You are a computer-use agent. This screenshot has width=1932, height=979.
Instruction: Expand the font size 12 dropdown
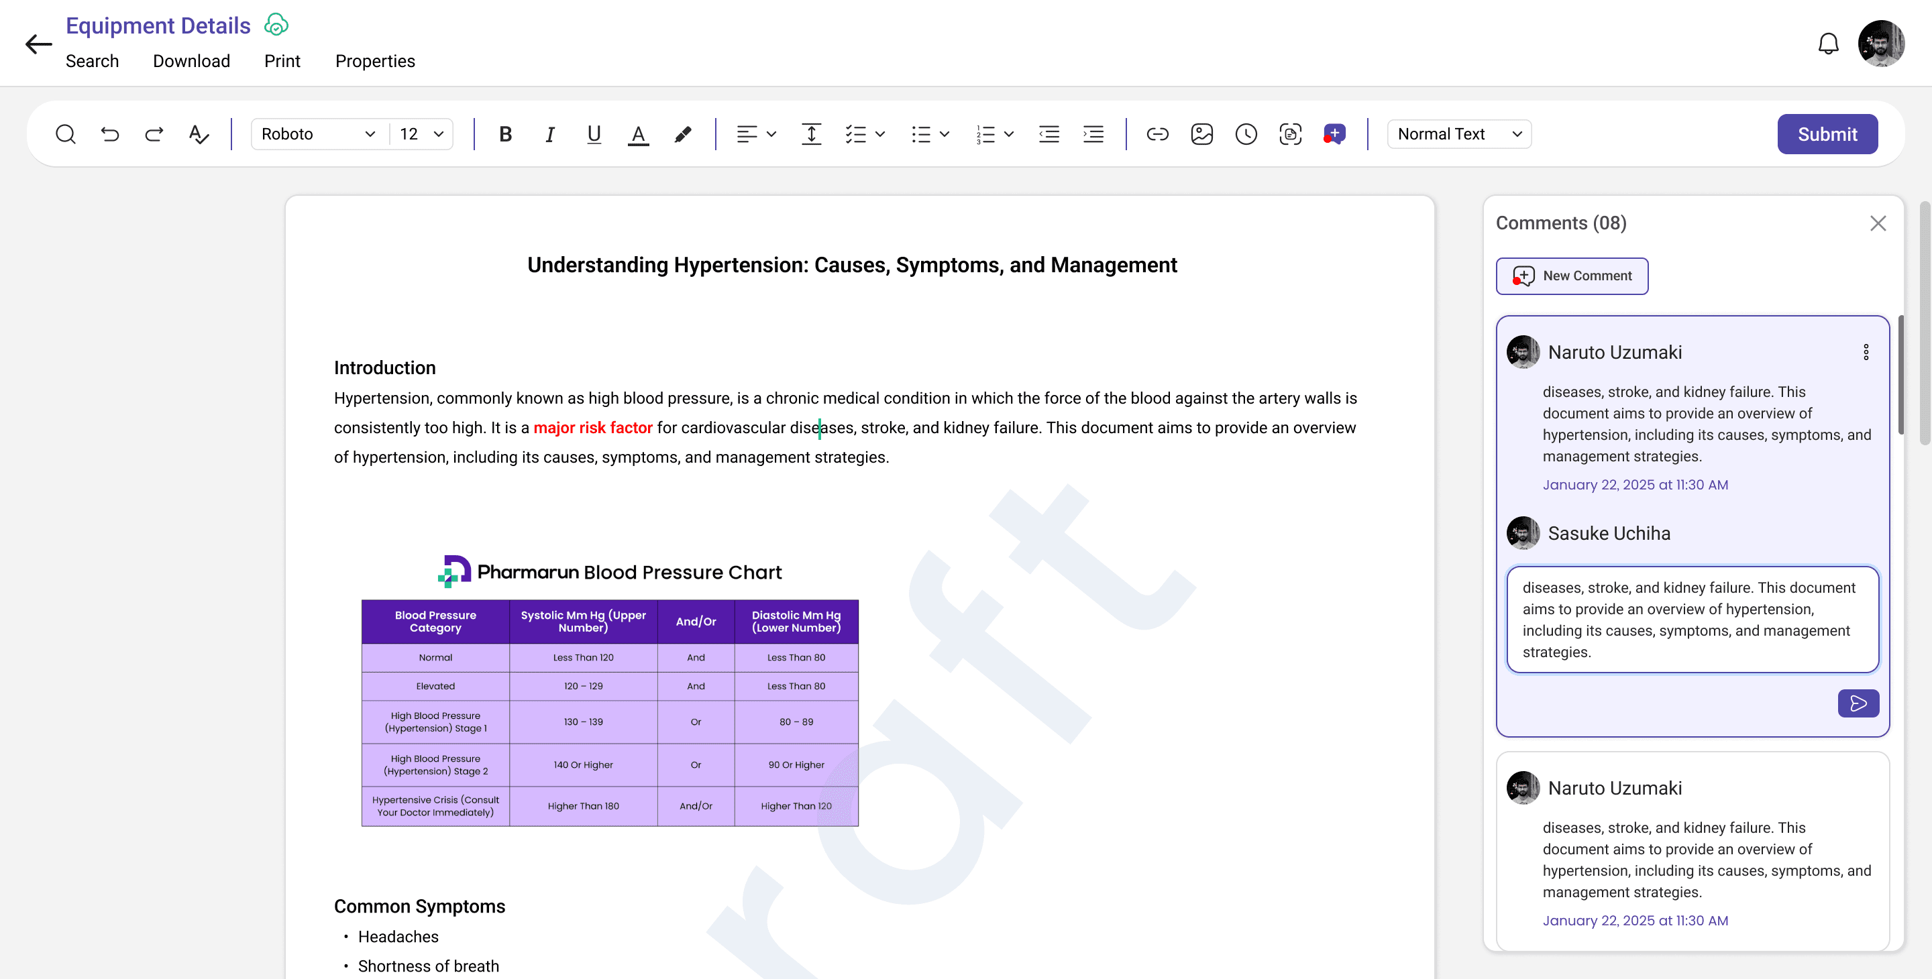tap(422, 134)
